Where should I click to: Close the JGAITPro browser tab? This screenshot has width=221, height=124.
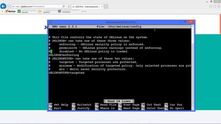click(102, 7)
